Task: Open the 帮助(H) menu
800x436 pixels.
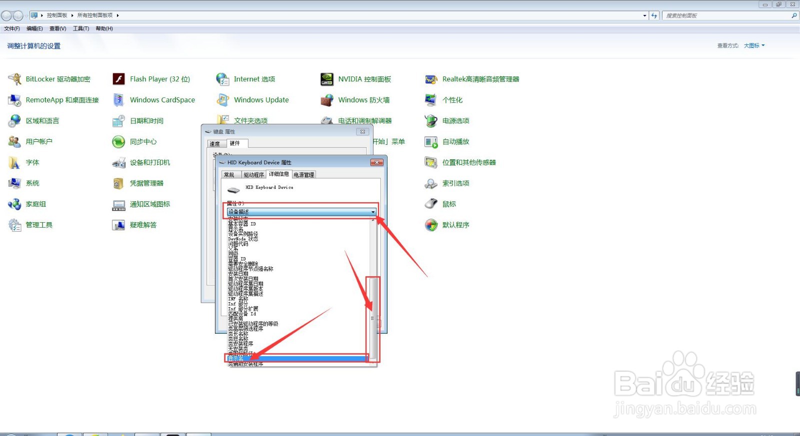Action: (104, 28)
